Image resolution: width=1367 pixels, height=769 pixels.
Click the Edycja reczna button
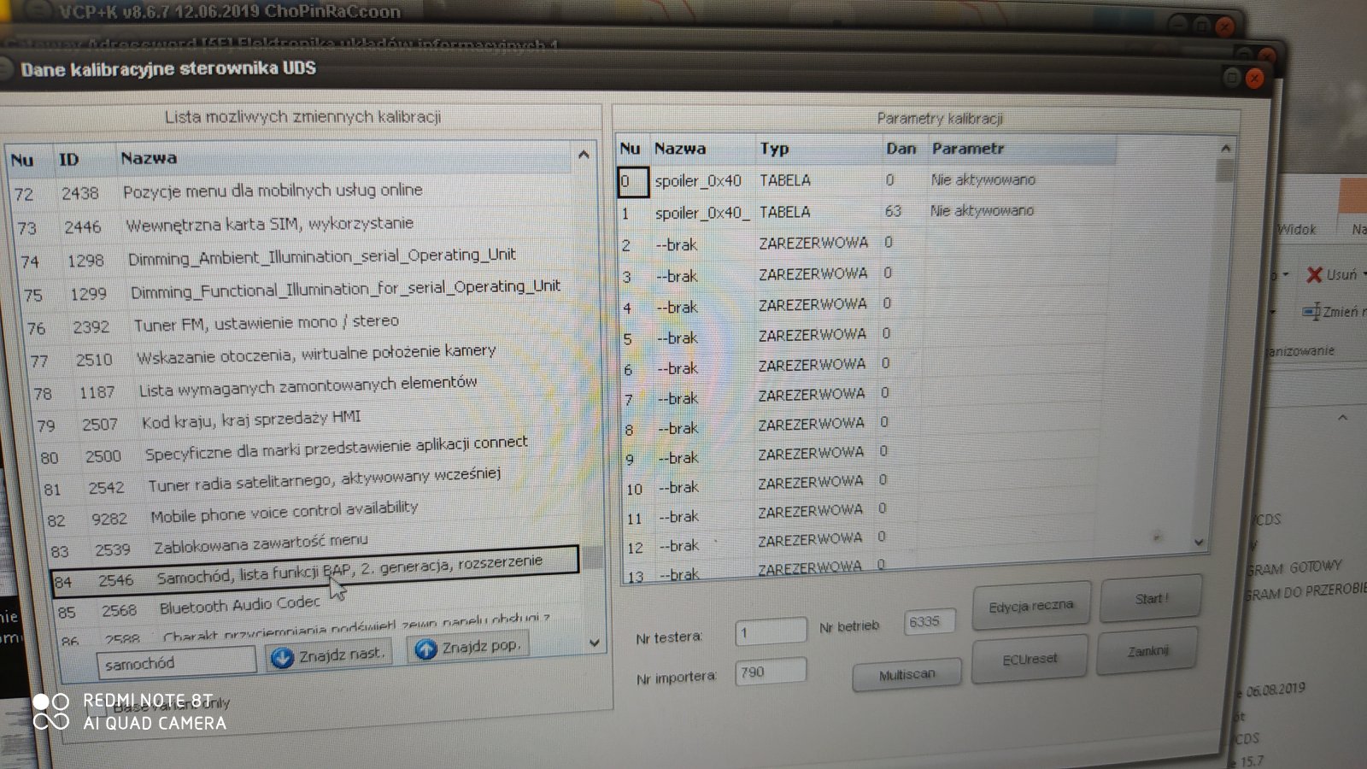[x=1031, y=606]
